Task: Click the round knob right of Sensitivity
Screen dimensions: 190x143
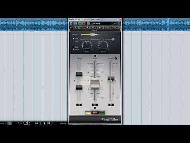Action: point(113,39)
